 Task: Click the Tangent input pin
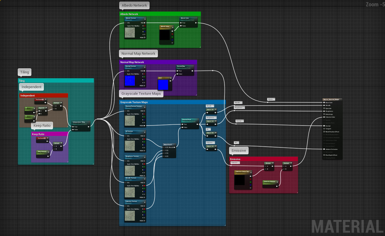point(324,129)
